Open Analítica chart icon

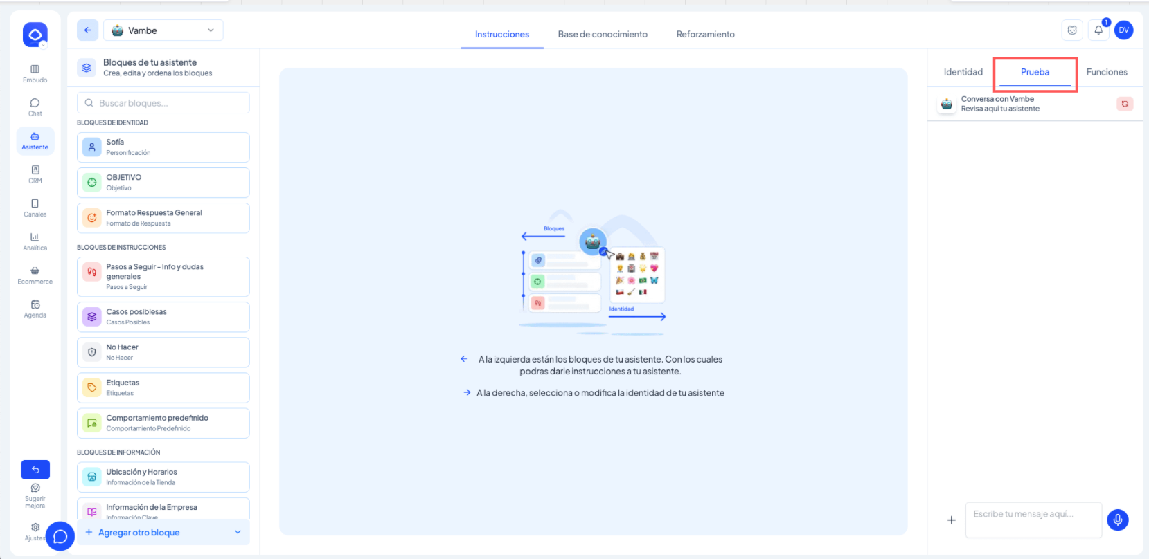click(x=35, y=241)
